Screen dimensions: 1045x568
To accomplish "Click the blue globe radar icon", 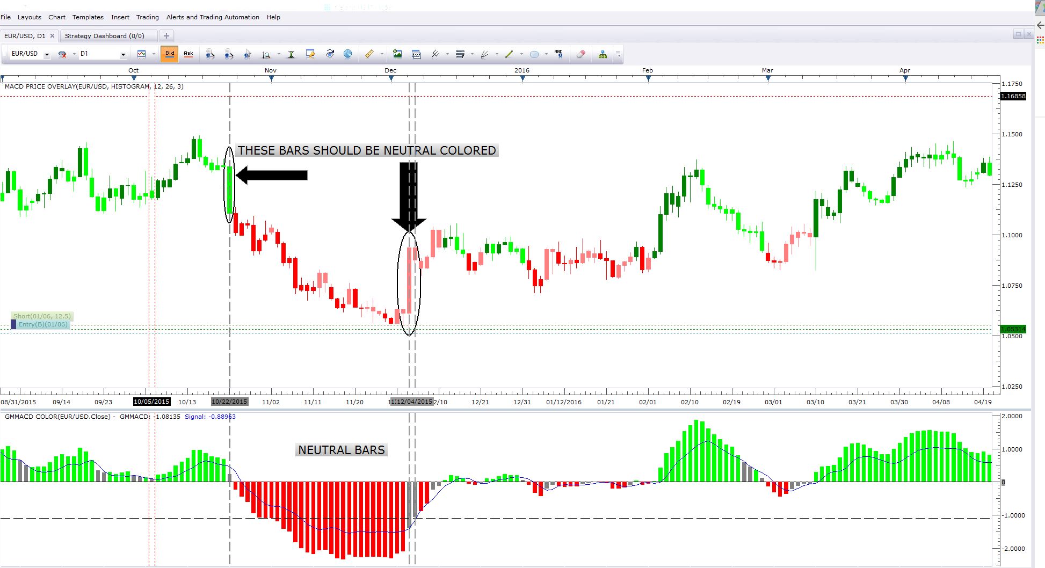I will click(348, 54).
